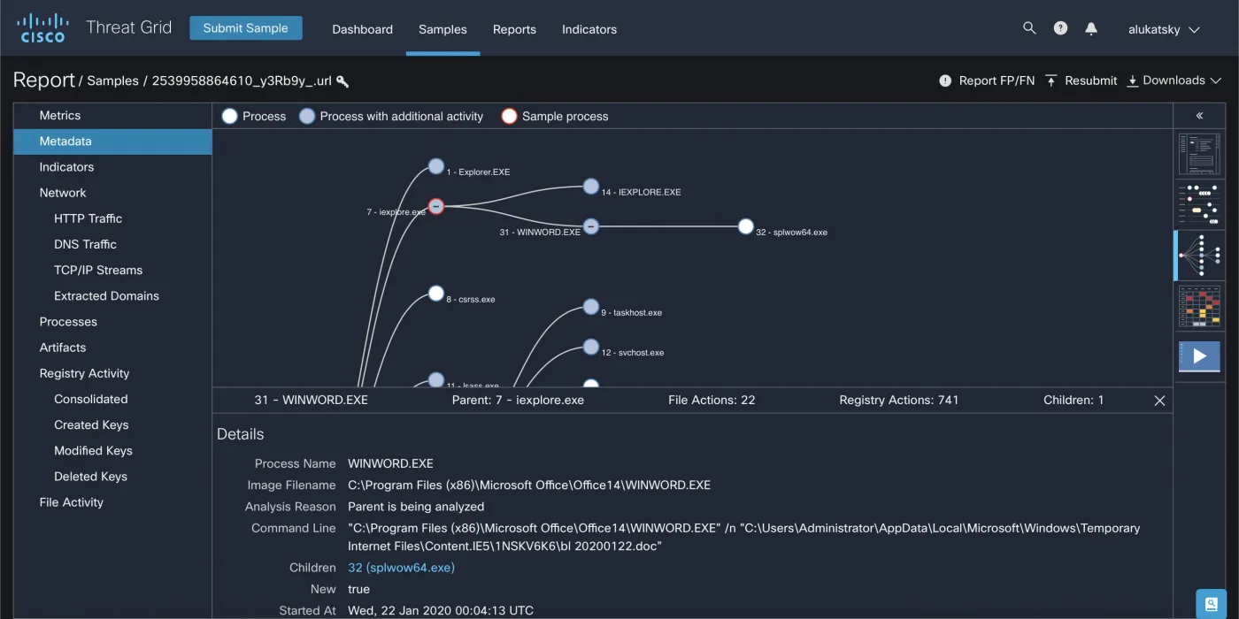Collapse the right thumbnail panel
This screenshot has height=619, width=1239.
(1199, 116)
